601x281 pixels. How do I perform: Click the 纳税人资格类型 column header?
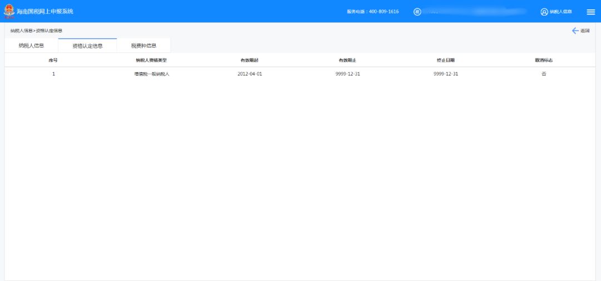pos(151,61)
